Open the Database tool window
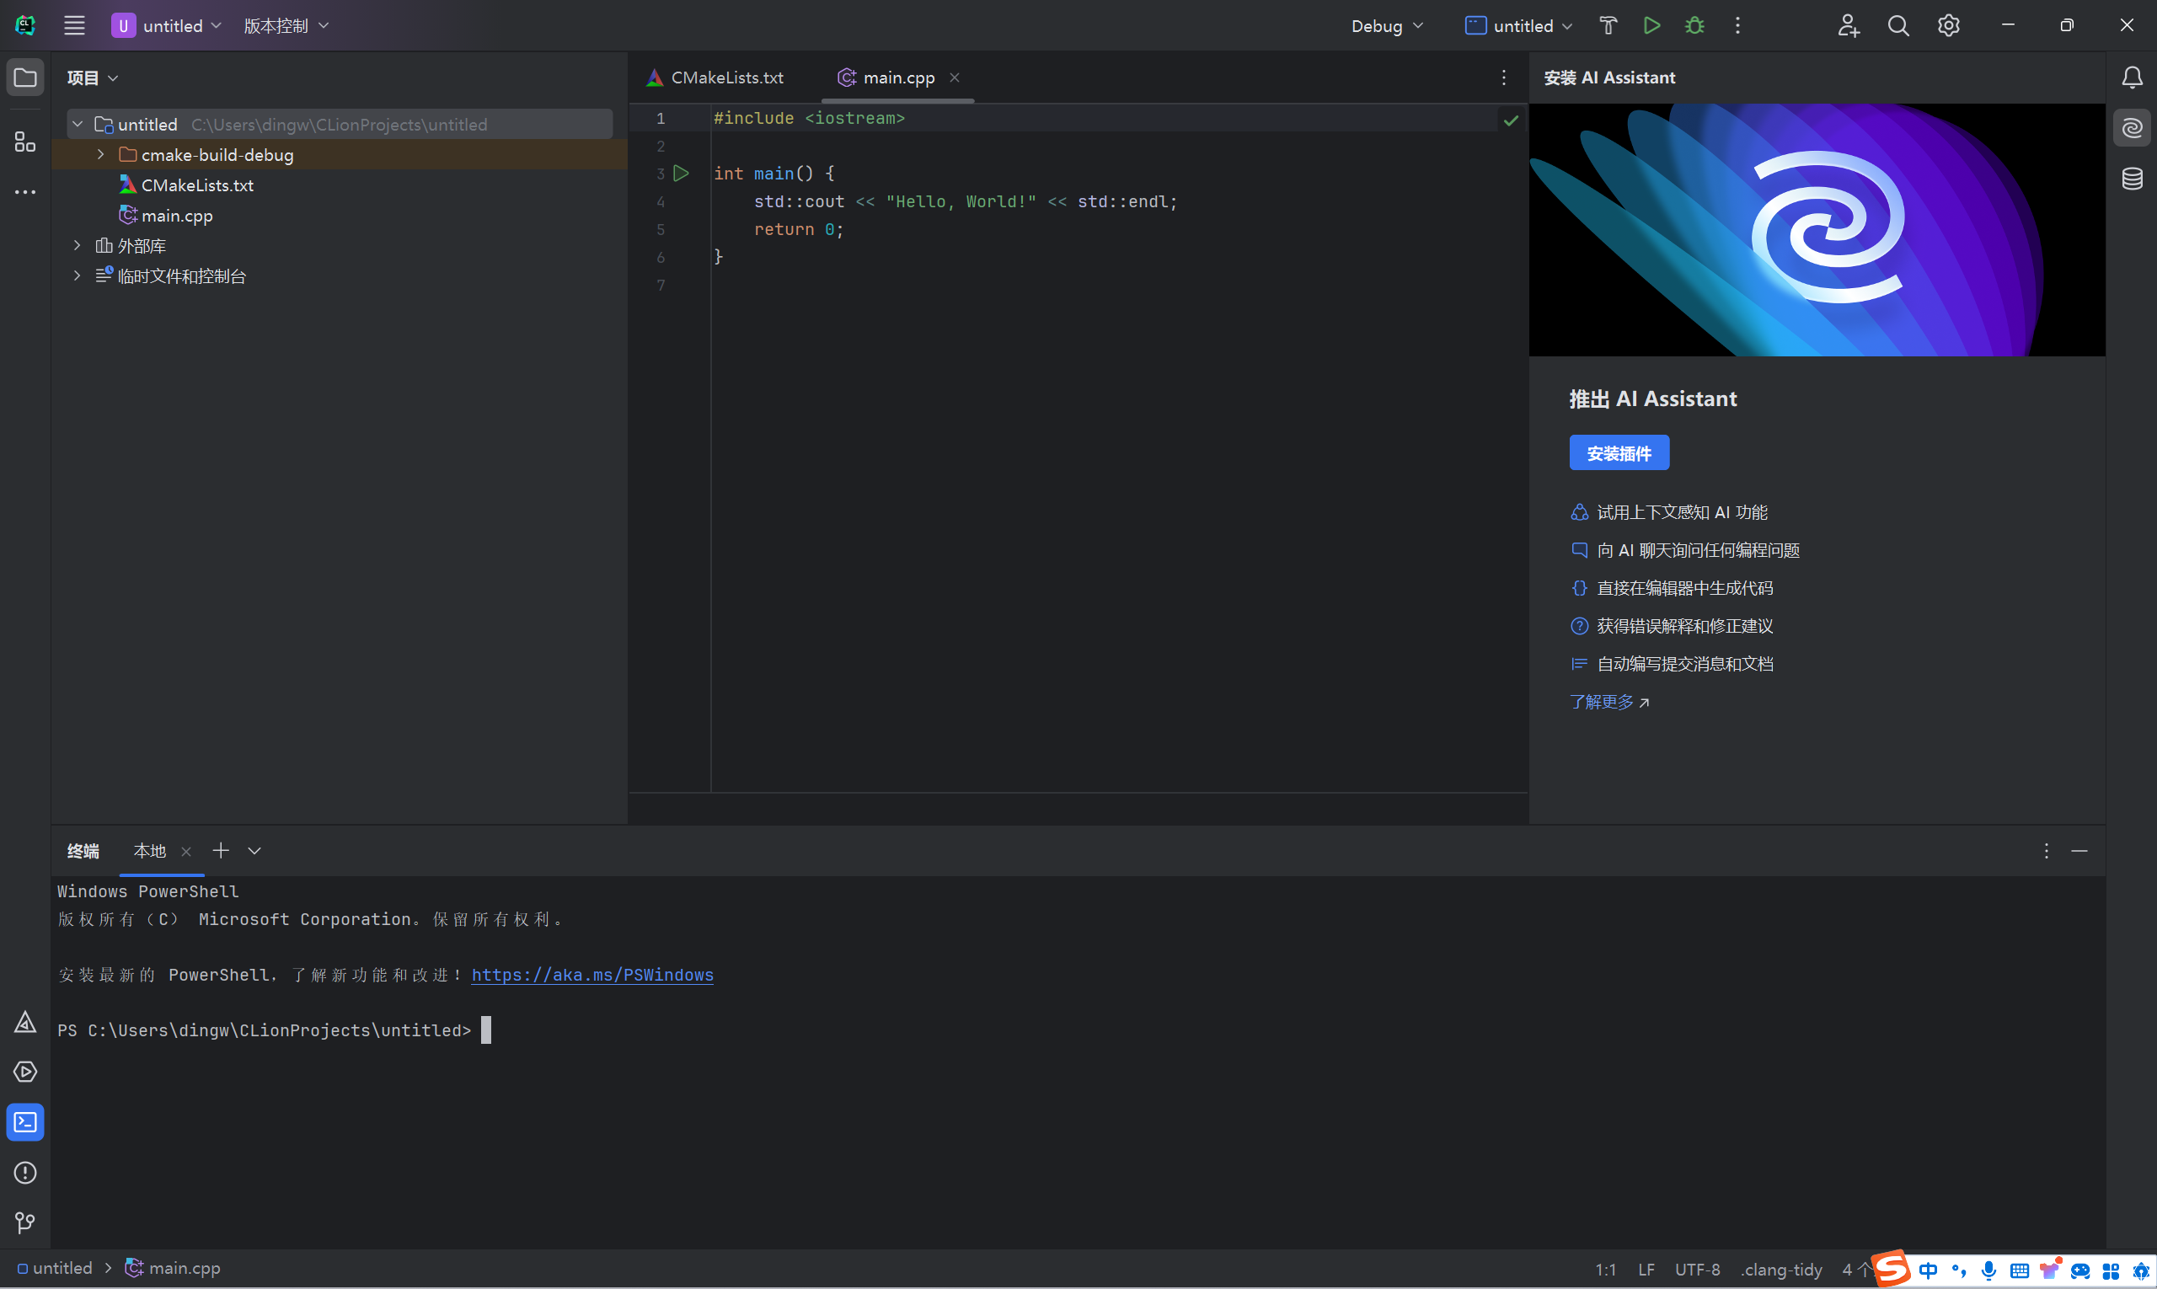2157x1289 pixels. click(2132, 179)
